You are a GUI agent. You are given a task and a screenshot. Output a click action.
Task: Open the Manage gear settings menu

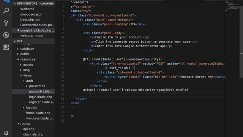click(x=6, y=133)
